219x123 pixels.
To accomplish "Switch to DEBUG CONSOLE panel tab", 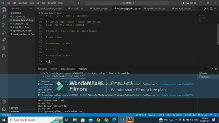I will [68, 69].
